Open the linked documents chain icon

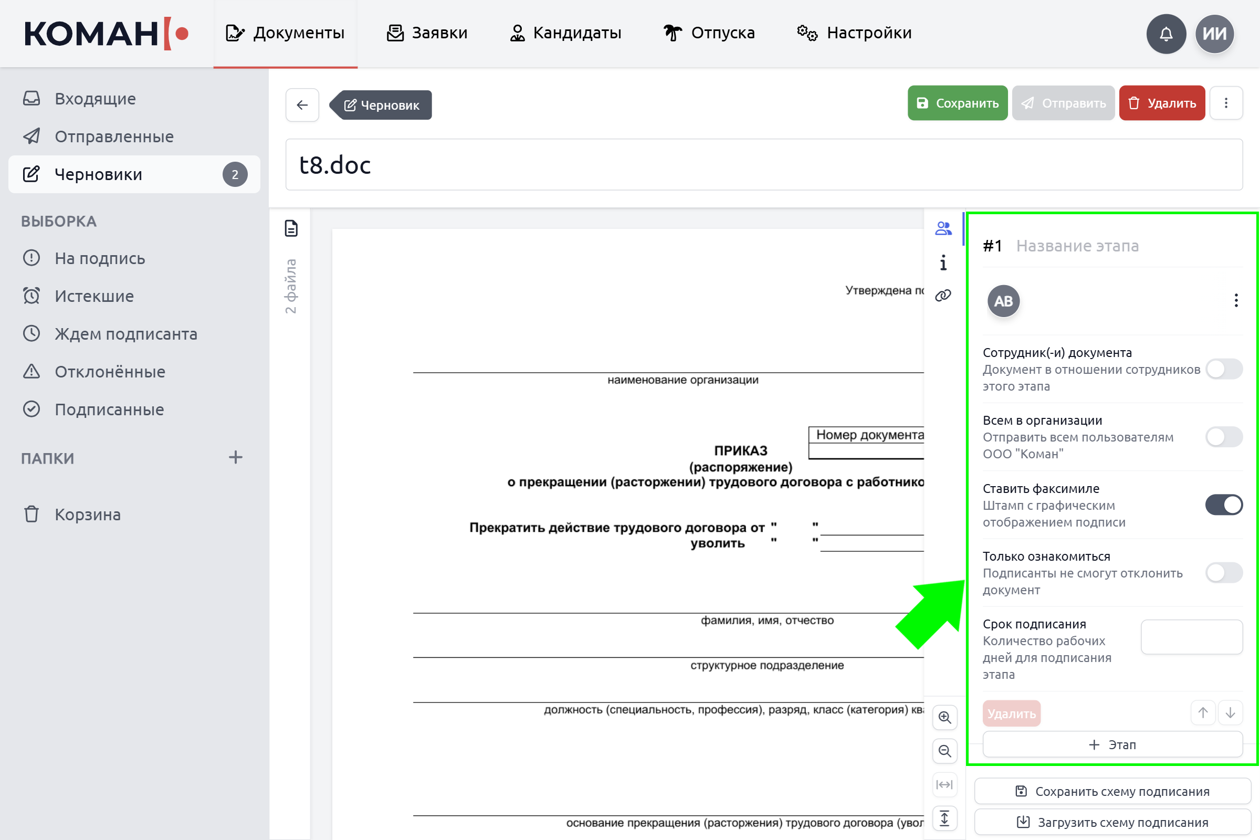pos(943,295)
